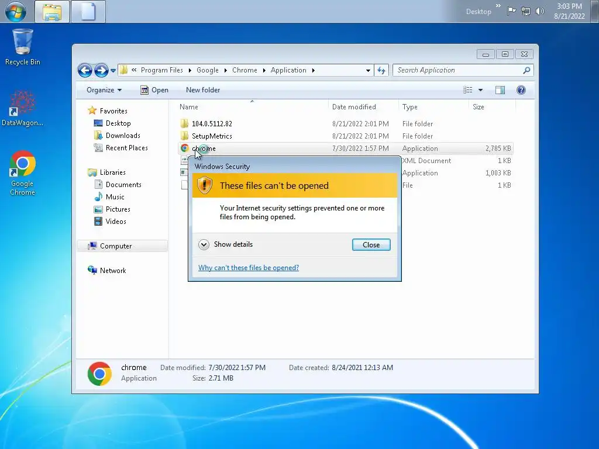Expand arrow after Google breadcrumb
Screen dimensions: 599x449
pos(225,70)
